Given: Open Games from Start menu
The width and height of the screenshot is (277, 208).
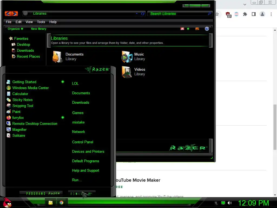Looking at the screenshot, I should [x=78, y=113].
